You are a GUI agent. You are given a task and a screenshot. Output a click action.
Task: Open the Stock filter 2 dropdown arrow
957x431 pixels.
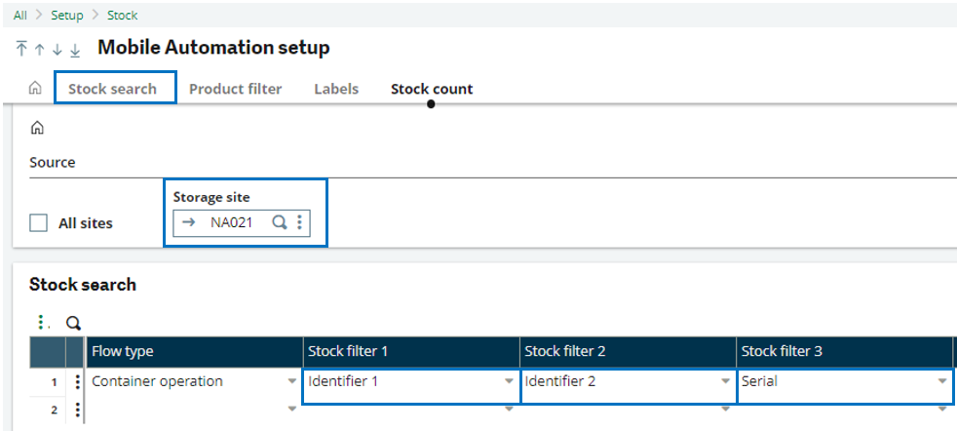[x=725, y=382]
